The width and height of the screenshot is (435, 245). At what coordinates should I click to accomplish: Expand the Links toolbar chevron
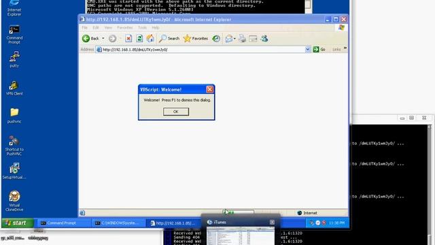click(345, 48)
